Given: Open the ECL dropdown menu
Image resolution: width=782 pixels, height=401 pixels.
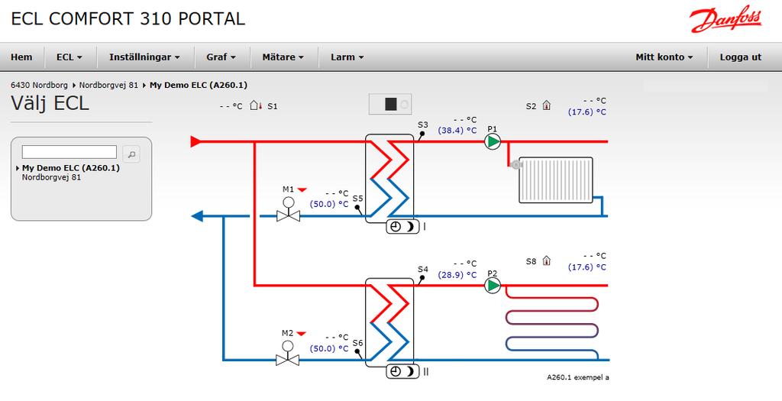Looking at the screenshot, I should [x=69, y=57].
